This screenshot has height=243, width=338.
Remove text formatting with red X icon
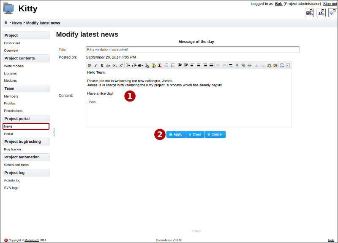(x=160, y=65)
